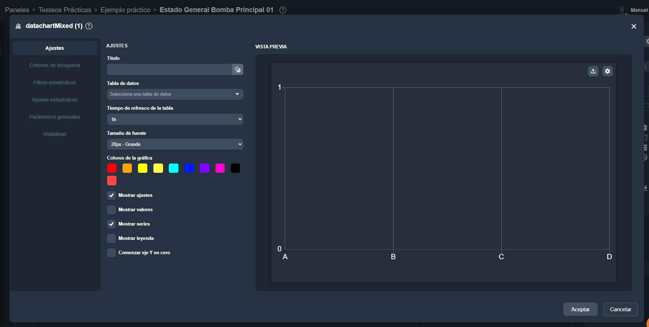The image size is (649, 327).
Task: Enable Comenzar eje Y en cero
Action: tap(111, 253)
